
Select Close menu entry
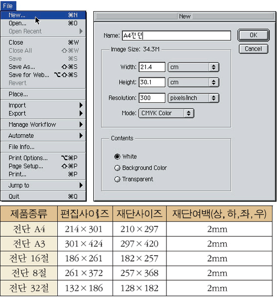[43, 42]
